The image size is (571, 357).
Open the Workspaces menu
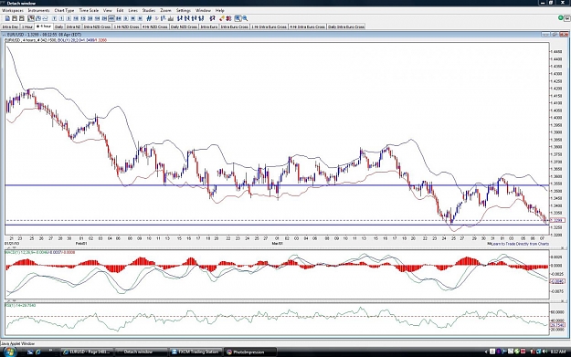coord(13,11)
